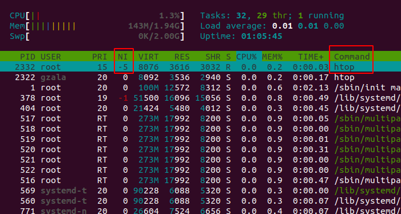Click the 100M VIRT value
The height and width of the screenshot is (214, 401).
click(148, 88)
